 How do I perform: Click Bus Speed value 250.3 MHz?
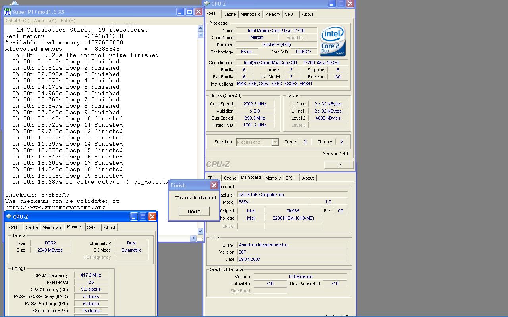(x=255, y=118)
